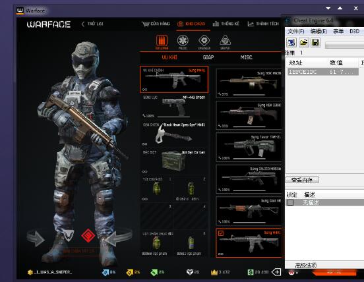
Task: Select the Sniper class icon
Action: pos(225,41)
